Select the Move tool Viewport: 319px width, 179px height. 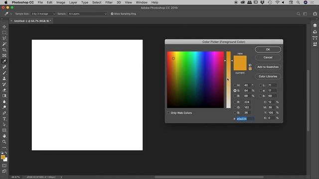tap(4, 27)
